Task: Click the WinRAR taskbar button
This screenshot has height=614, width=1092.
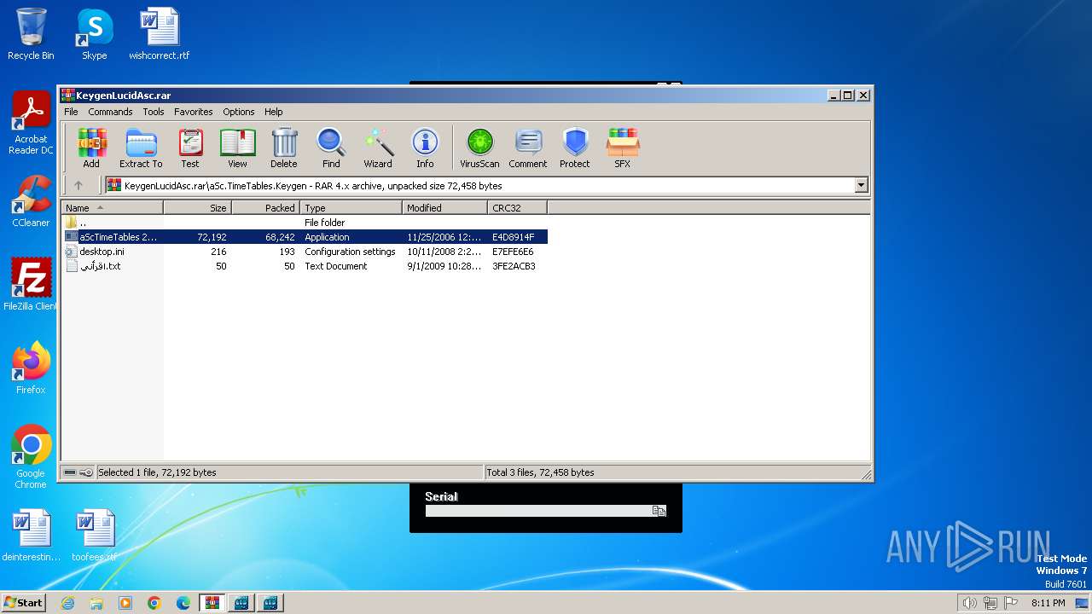Action: point(212,603)
